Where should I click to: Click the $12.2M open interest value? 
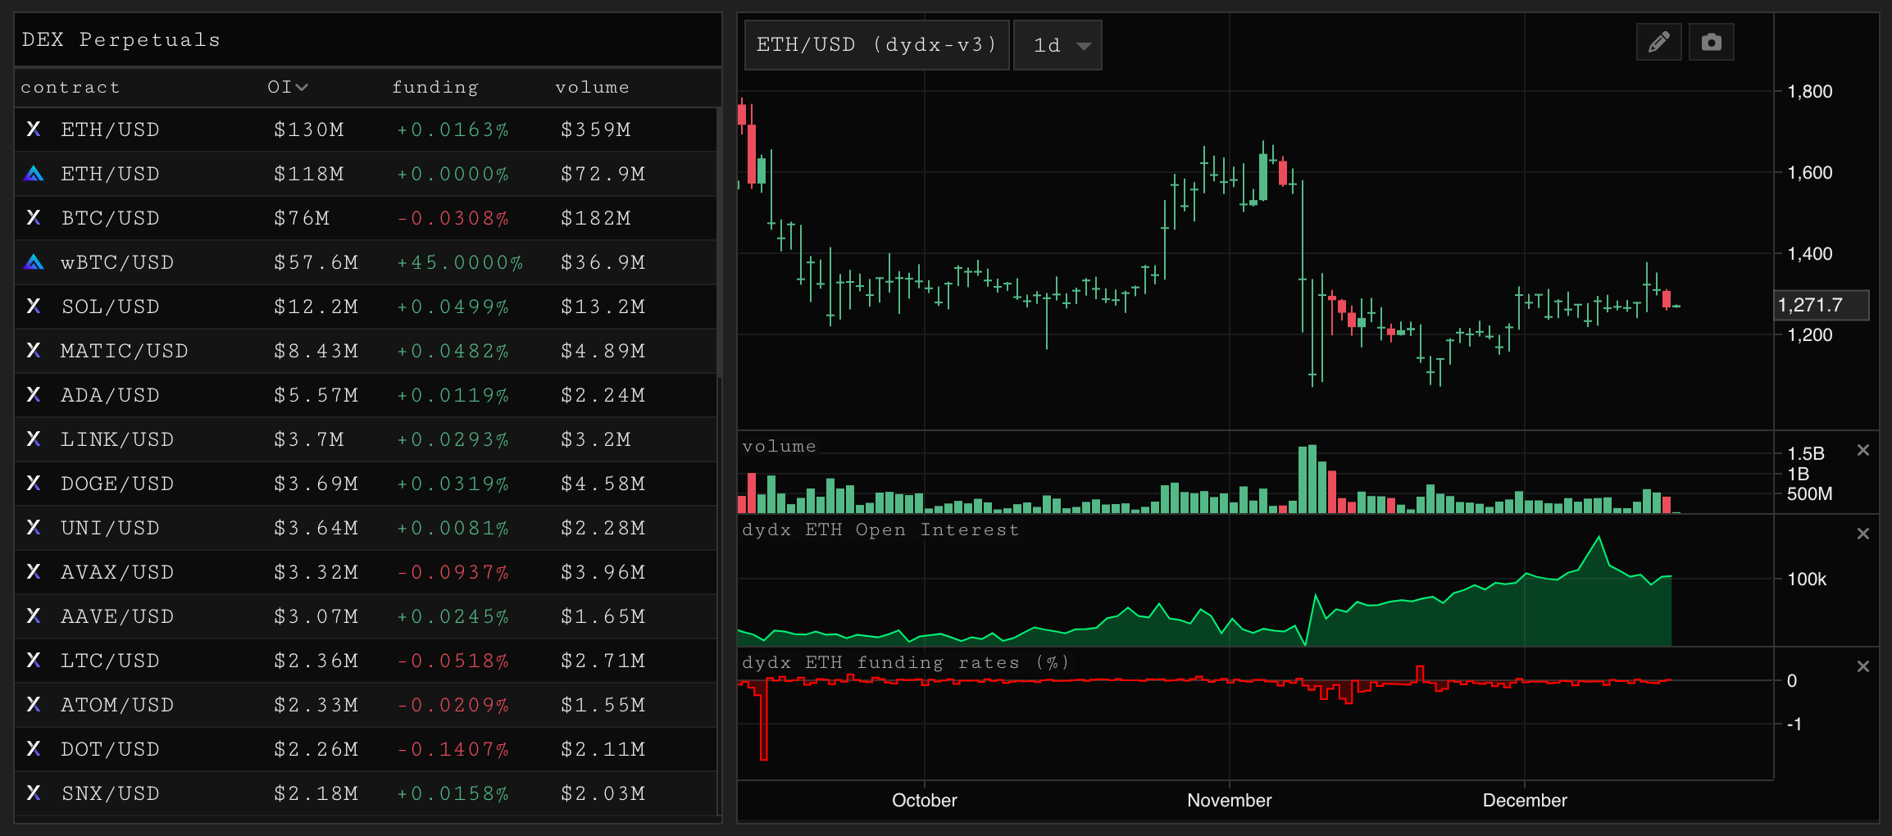pos(316,307)
